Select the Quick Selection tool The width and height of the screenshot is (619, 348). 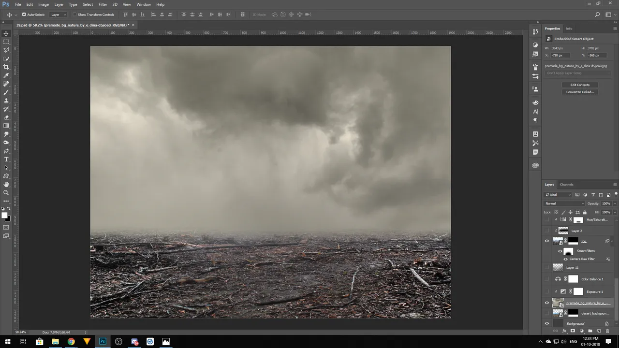(x=6, y=58)
